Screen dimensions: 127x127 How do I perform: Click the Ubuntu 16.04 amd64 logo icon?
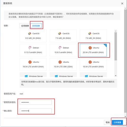point(90,62)
